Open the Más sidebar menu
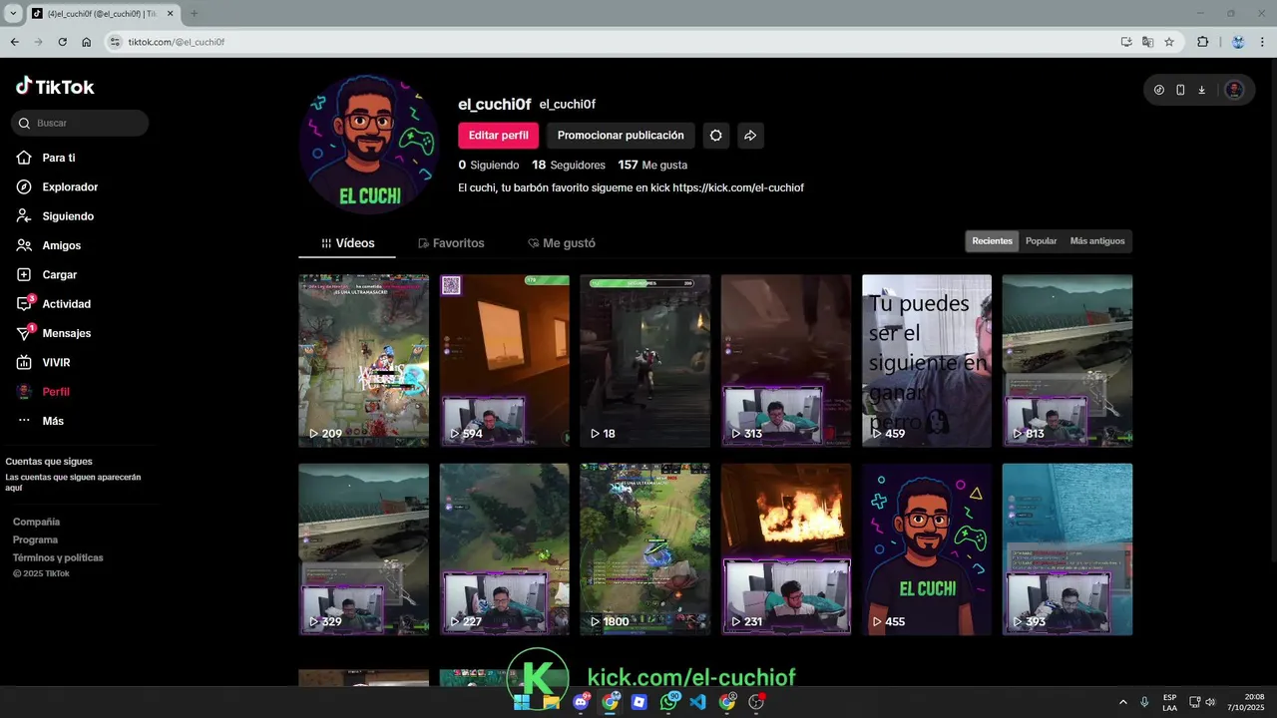The width and height of the screenshot is (1277, 718). pos(53,421)
